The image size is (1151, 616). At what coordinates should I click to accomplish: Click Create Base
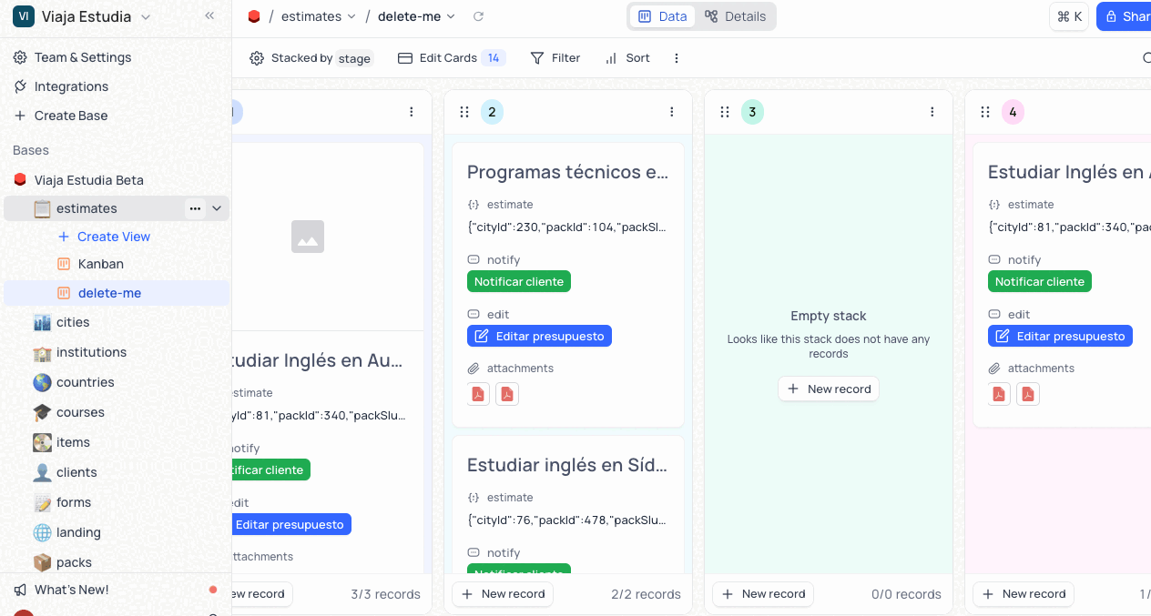click(x=71, y=116)
